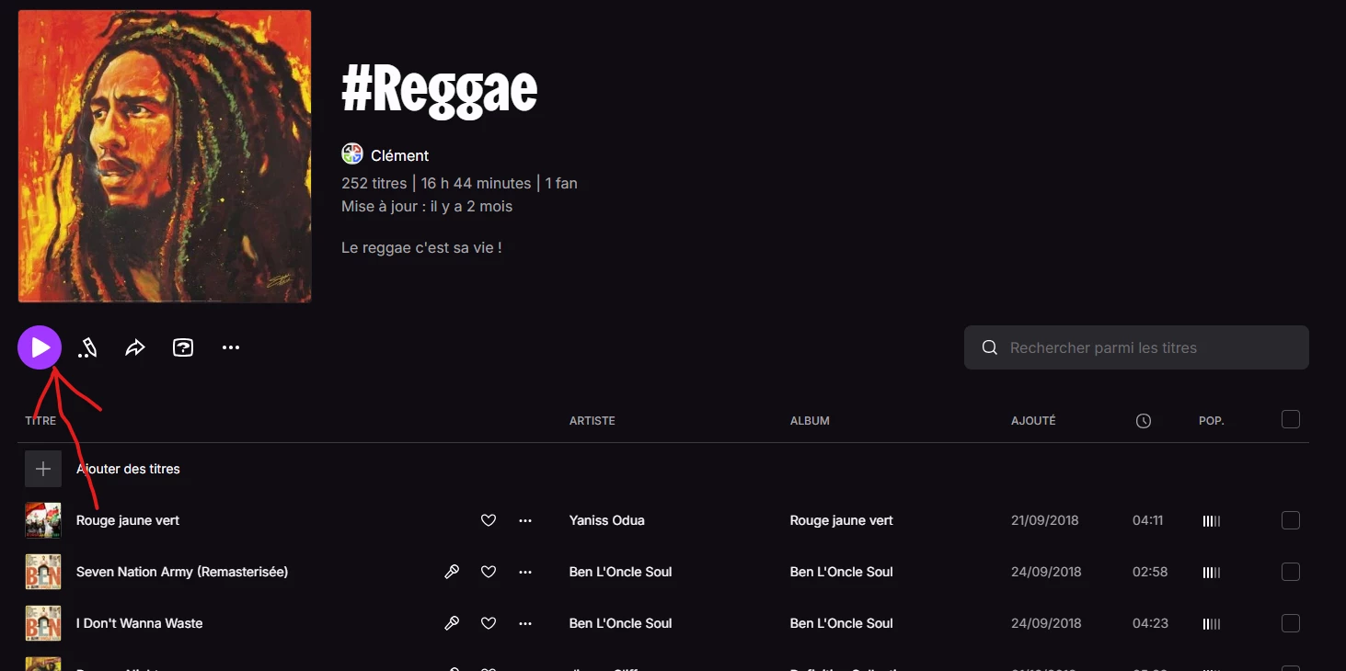Toggle the select-all tracks checkbox
This screenshot has height=671, width=1346.
pos(1291,420)
